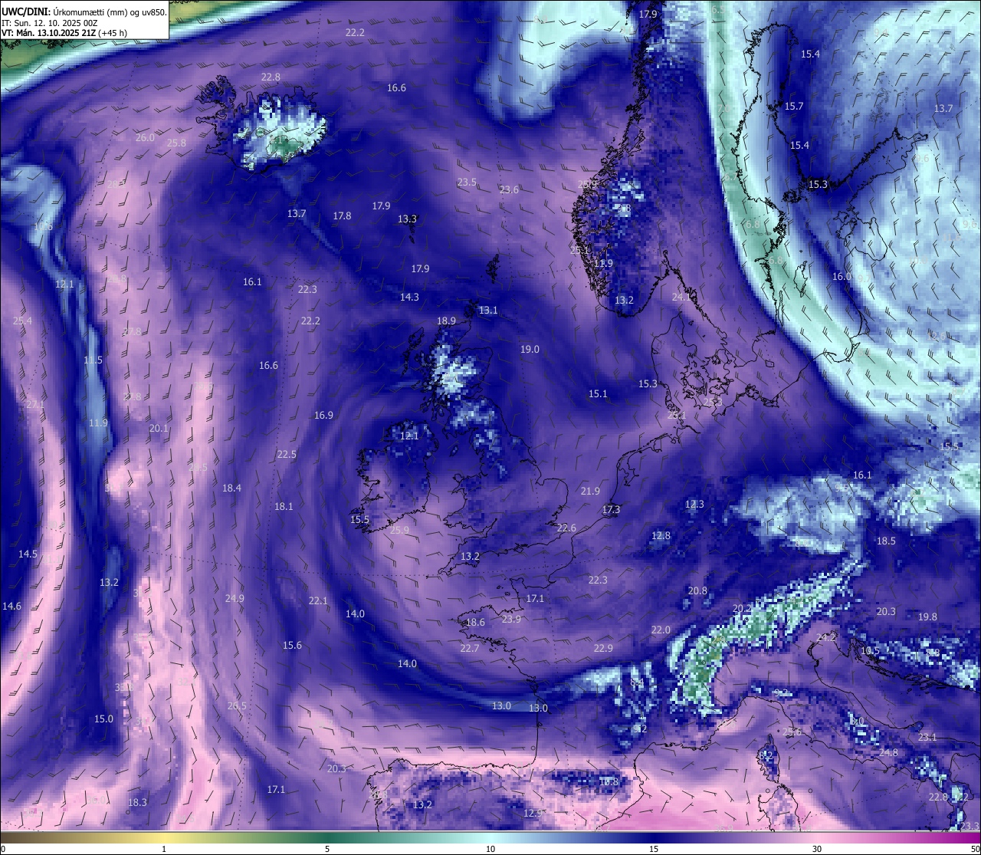
Task: Click the 20.8 value north of Alps
Action: click(x=697, y=591)
